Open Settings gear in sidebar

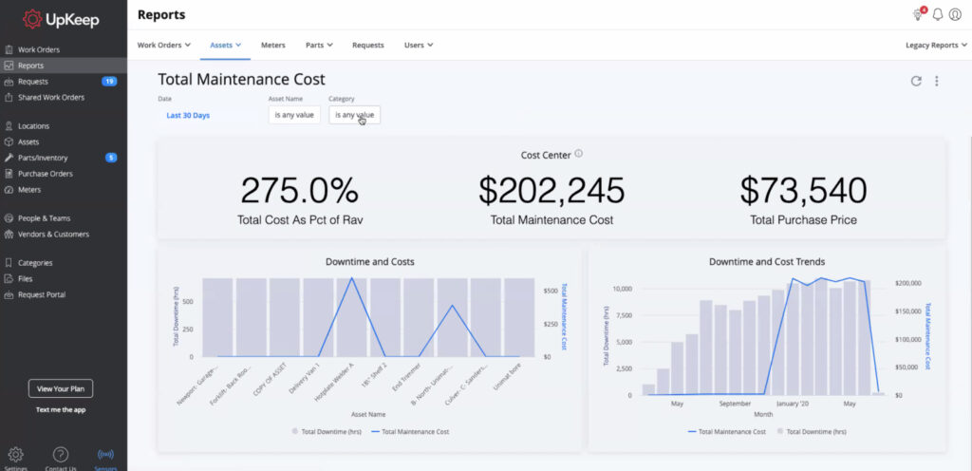pyautogui.click(x=15, y=455)
